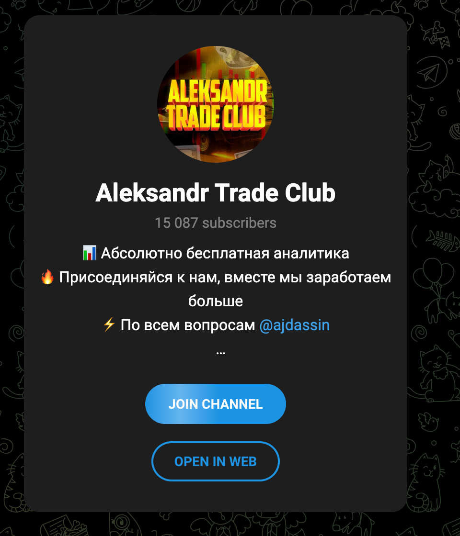Expand the description via the ellipsis
Image resolution: width=460 pixels, height=536 pixels.
[x=221, y=352]
